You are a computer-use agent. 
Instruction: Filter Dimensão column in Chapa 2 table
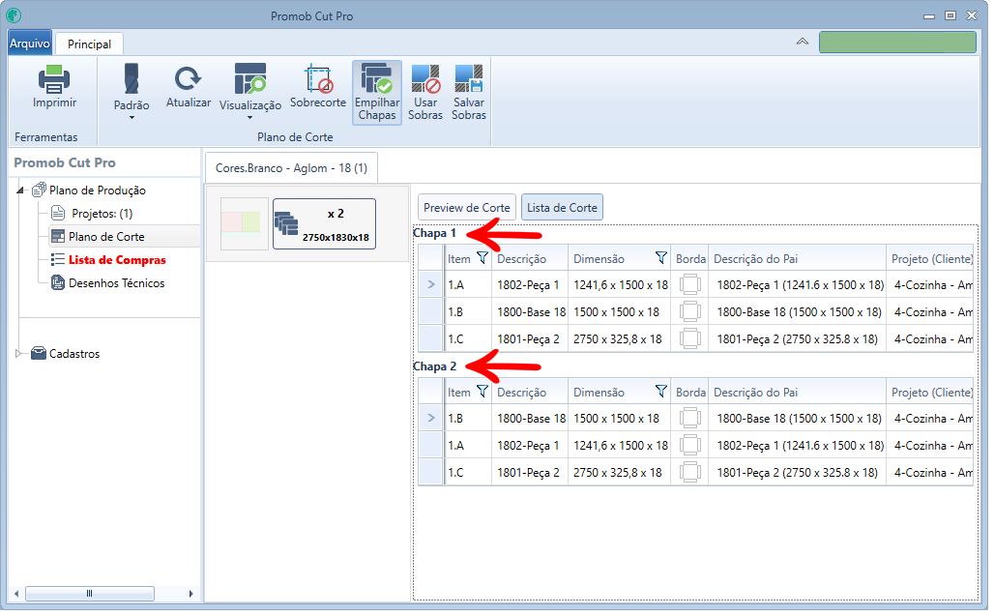pos(660,392)
